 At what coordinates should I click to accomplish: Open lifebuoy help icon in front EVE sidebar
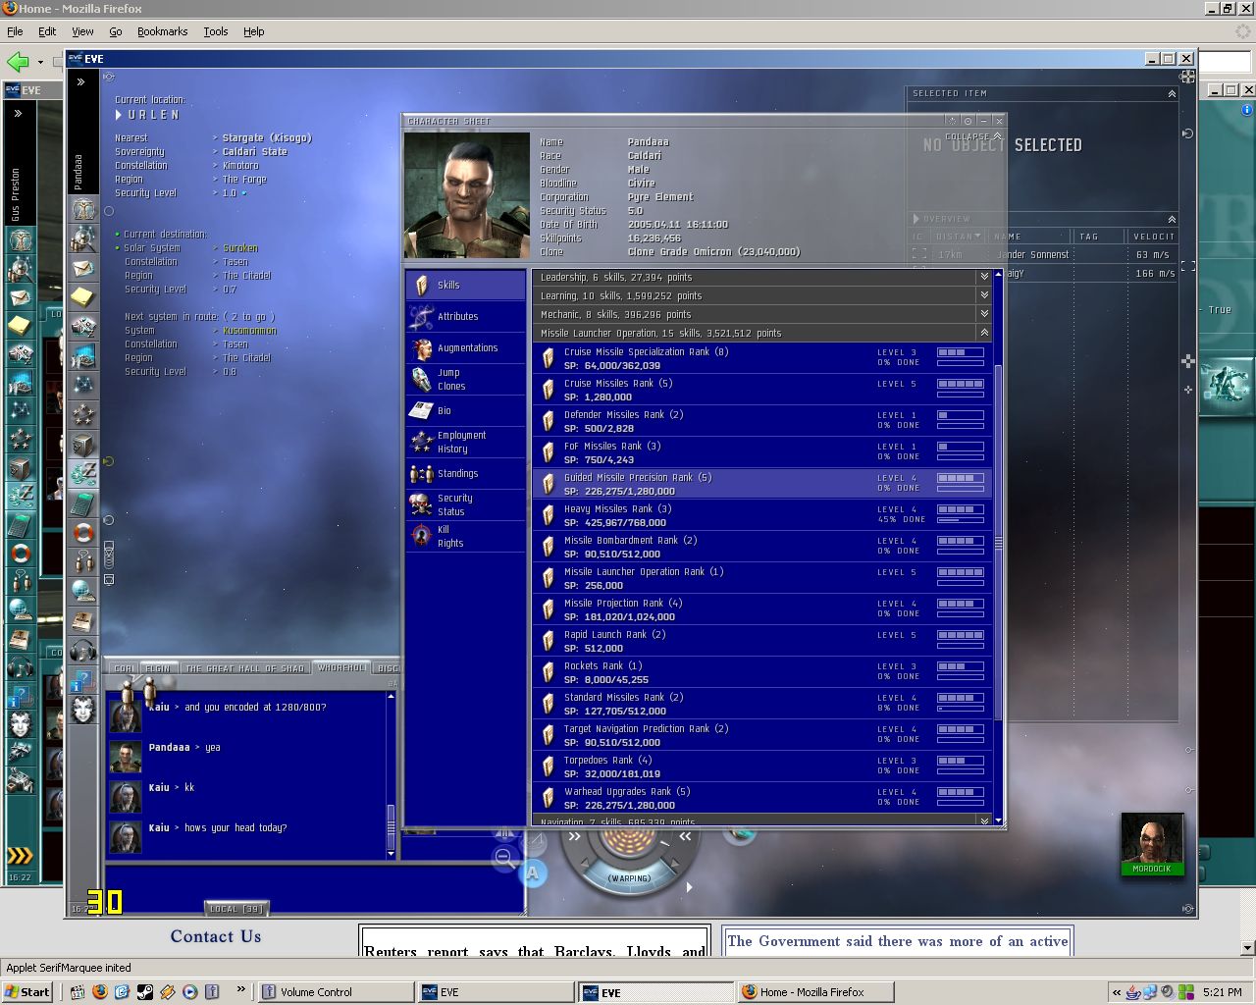tap(83, 533)
